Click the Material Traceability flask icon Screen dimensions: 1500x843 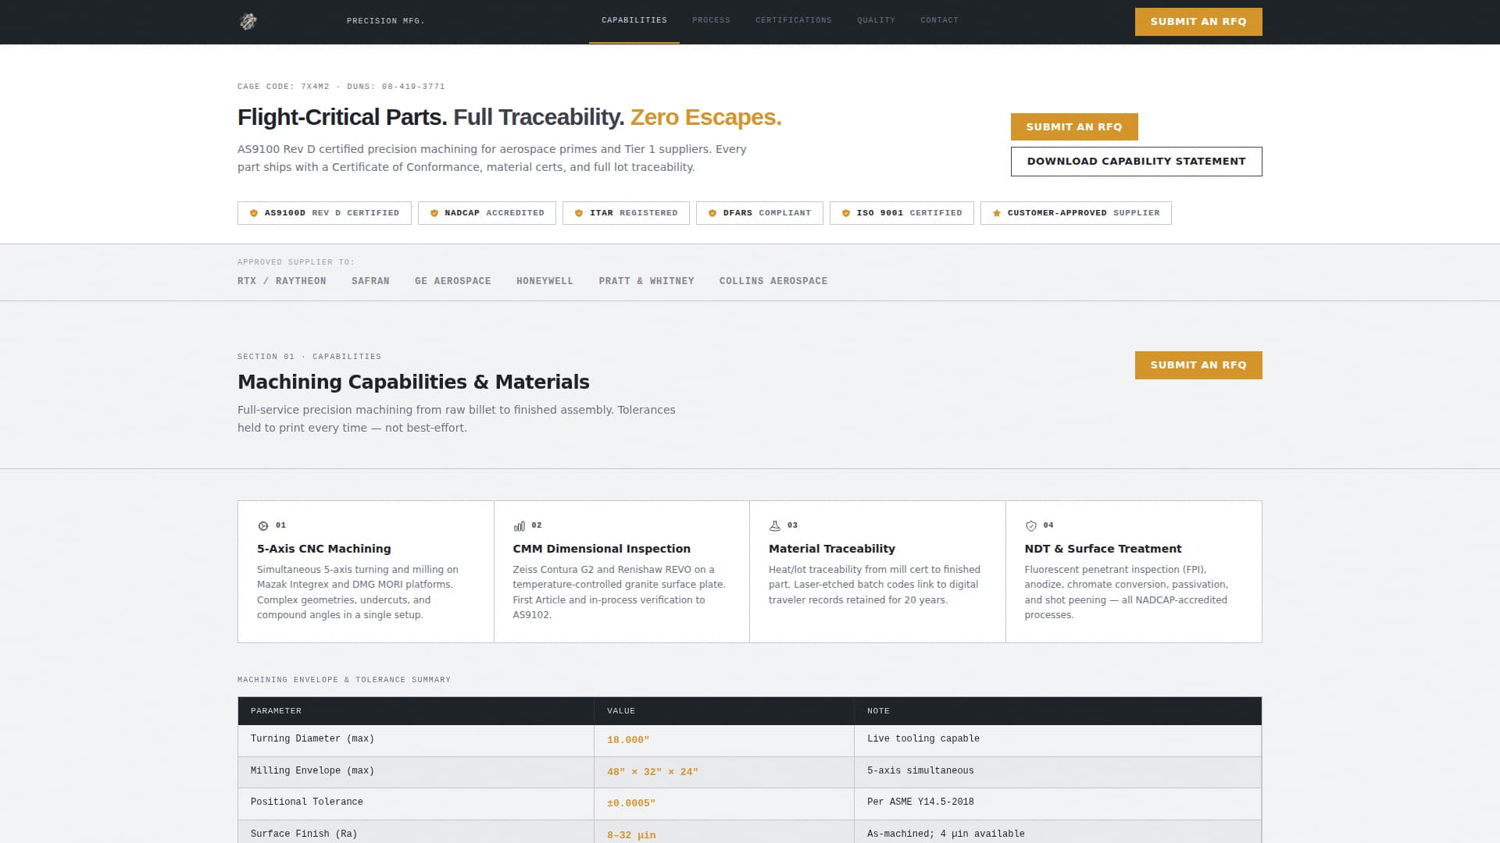point(773,526)
